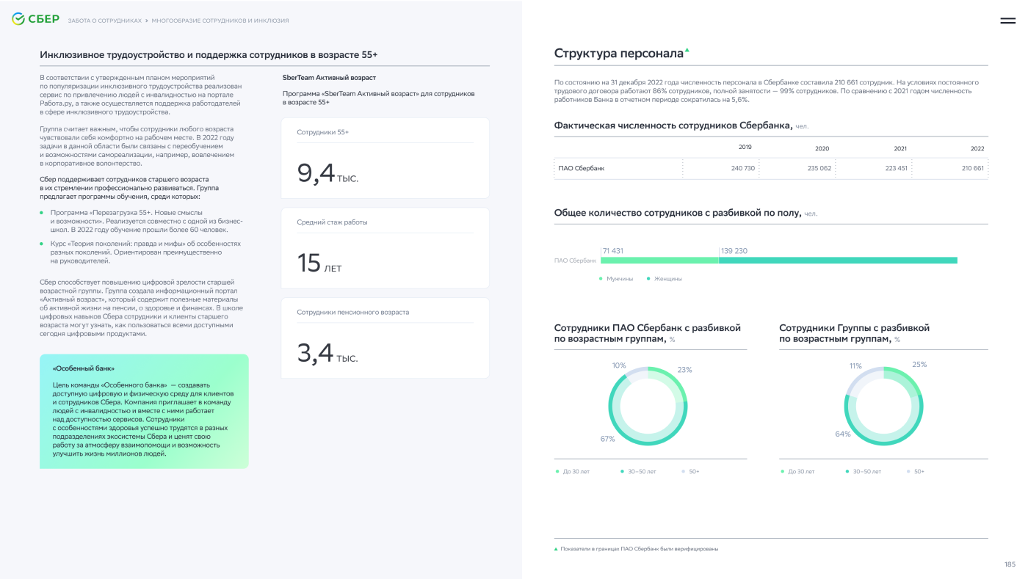The image size is (1028, 579).
Task: Click the 2019 column header
Action: (745, 148)
